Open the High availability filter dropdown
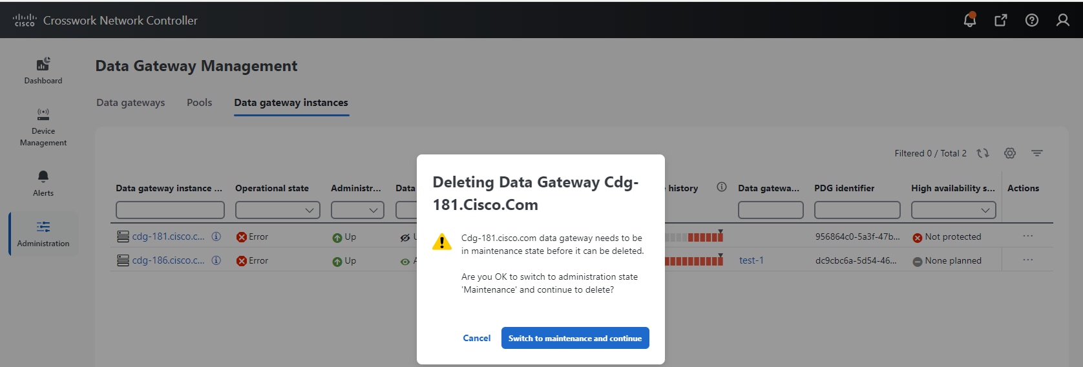The width and height of the screenshot is (1083, 367). tap(953, 210)
